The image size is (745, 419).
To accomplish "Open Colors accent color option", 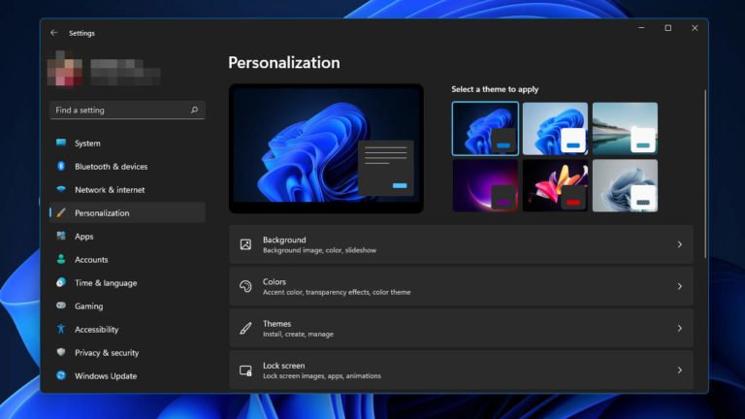I will [462, 286].
